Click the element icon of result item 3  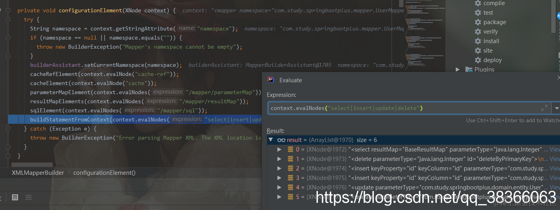[x=291, y=178]
